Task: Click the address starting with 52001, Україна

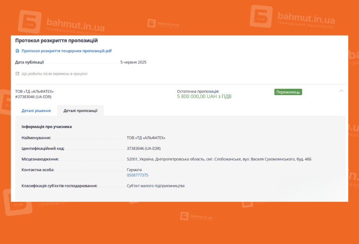Action: [219, 159]
